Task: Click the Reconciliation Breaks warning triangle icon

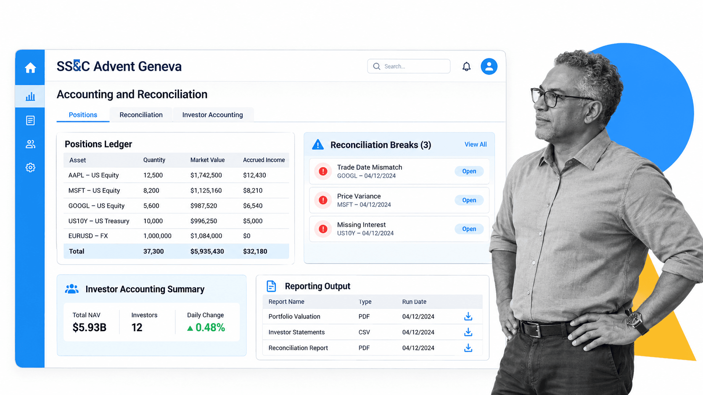Action: click(x=318, y=145)
